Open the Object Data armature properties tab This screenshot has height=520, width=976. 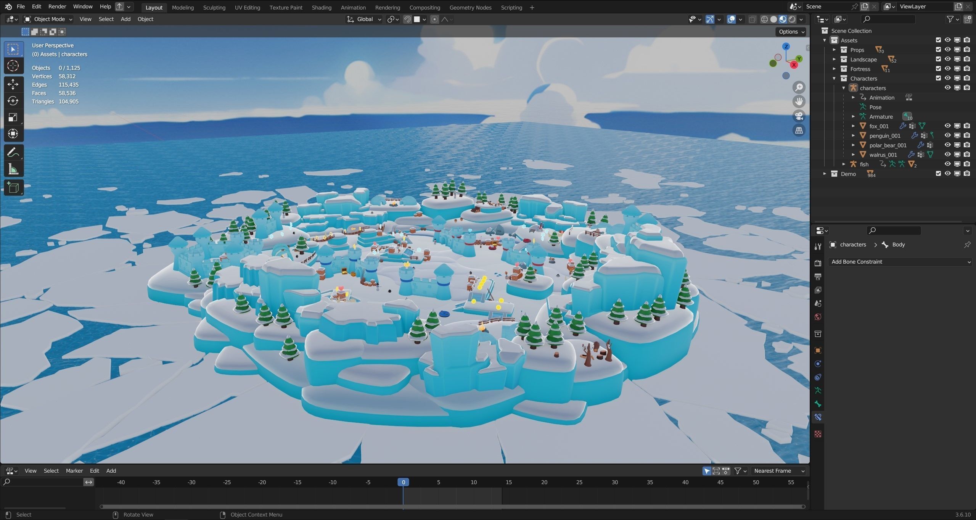(x=818, y=391)
